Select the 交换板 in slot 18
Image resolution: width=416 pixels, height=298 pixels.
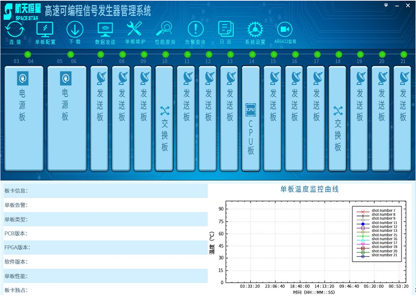337,119
